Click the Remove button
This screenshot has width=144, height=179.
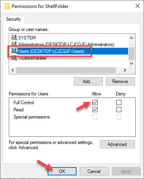(120, 82)
